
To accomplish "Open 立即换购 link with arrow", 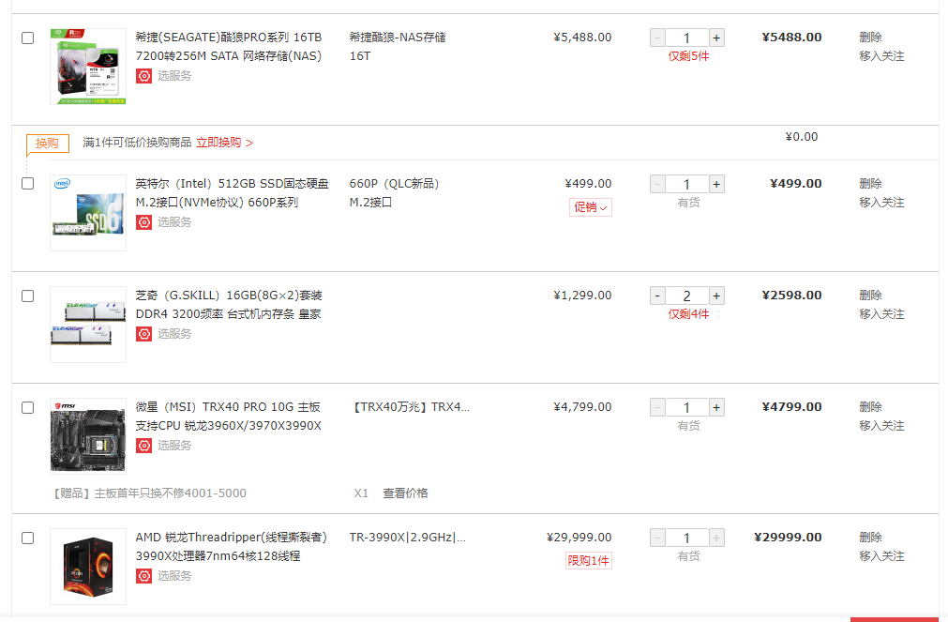I will [224, 143].
